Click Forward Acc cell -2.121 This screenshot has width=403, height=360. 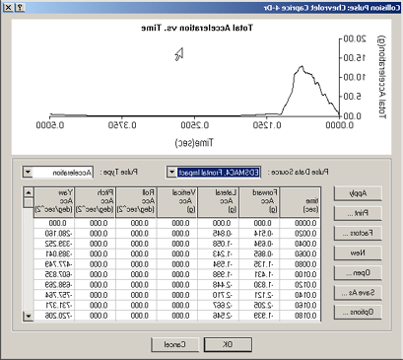click(x=259, y=295)
